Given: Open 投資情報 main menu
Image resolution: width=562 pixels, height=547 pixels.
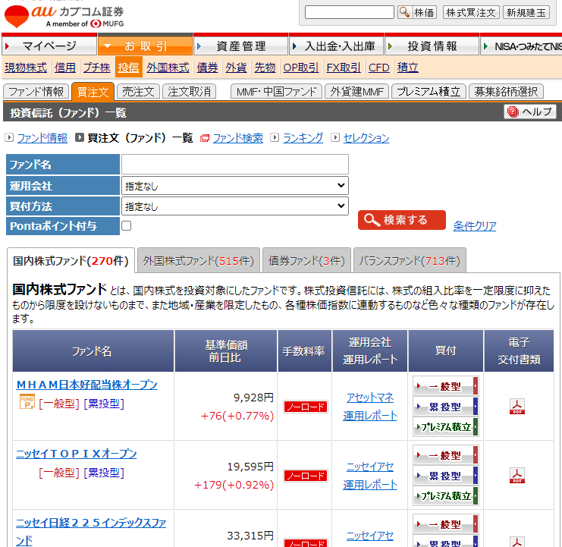Looking at the screenshot, I should (x=432, y=46).
